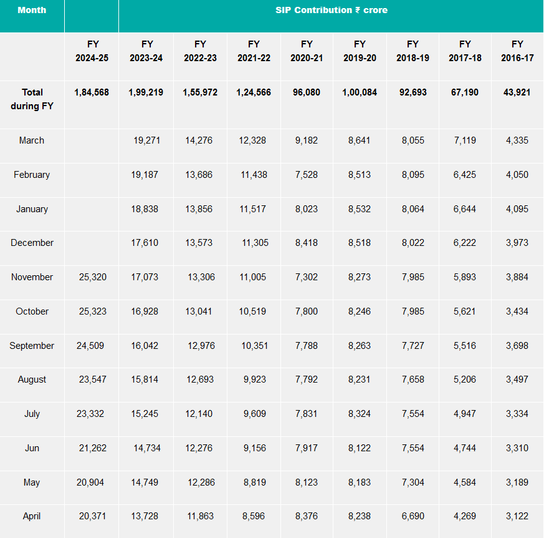Click the FY 2016-17 column heading
Screen dimensions: 544x538
[517, 51]
